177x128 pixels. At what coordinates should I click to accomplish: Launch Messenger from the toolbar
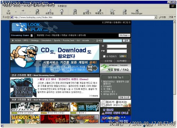137,12
